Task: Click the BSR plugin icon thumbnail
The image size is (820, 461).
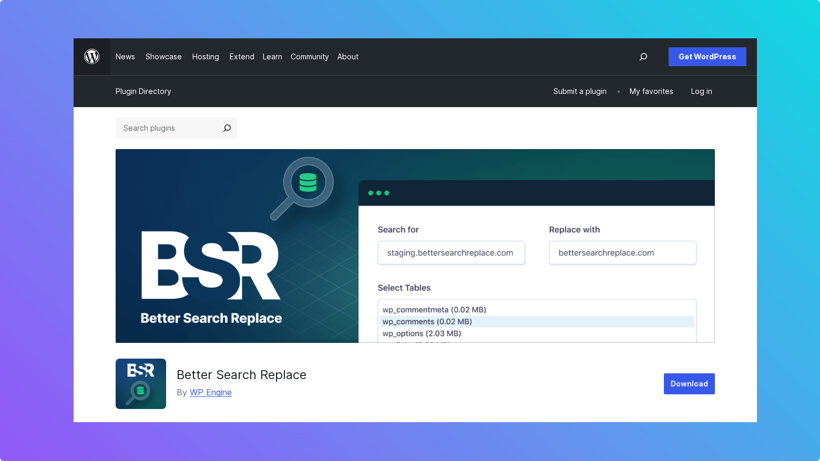Action: (x=140, y=383)
